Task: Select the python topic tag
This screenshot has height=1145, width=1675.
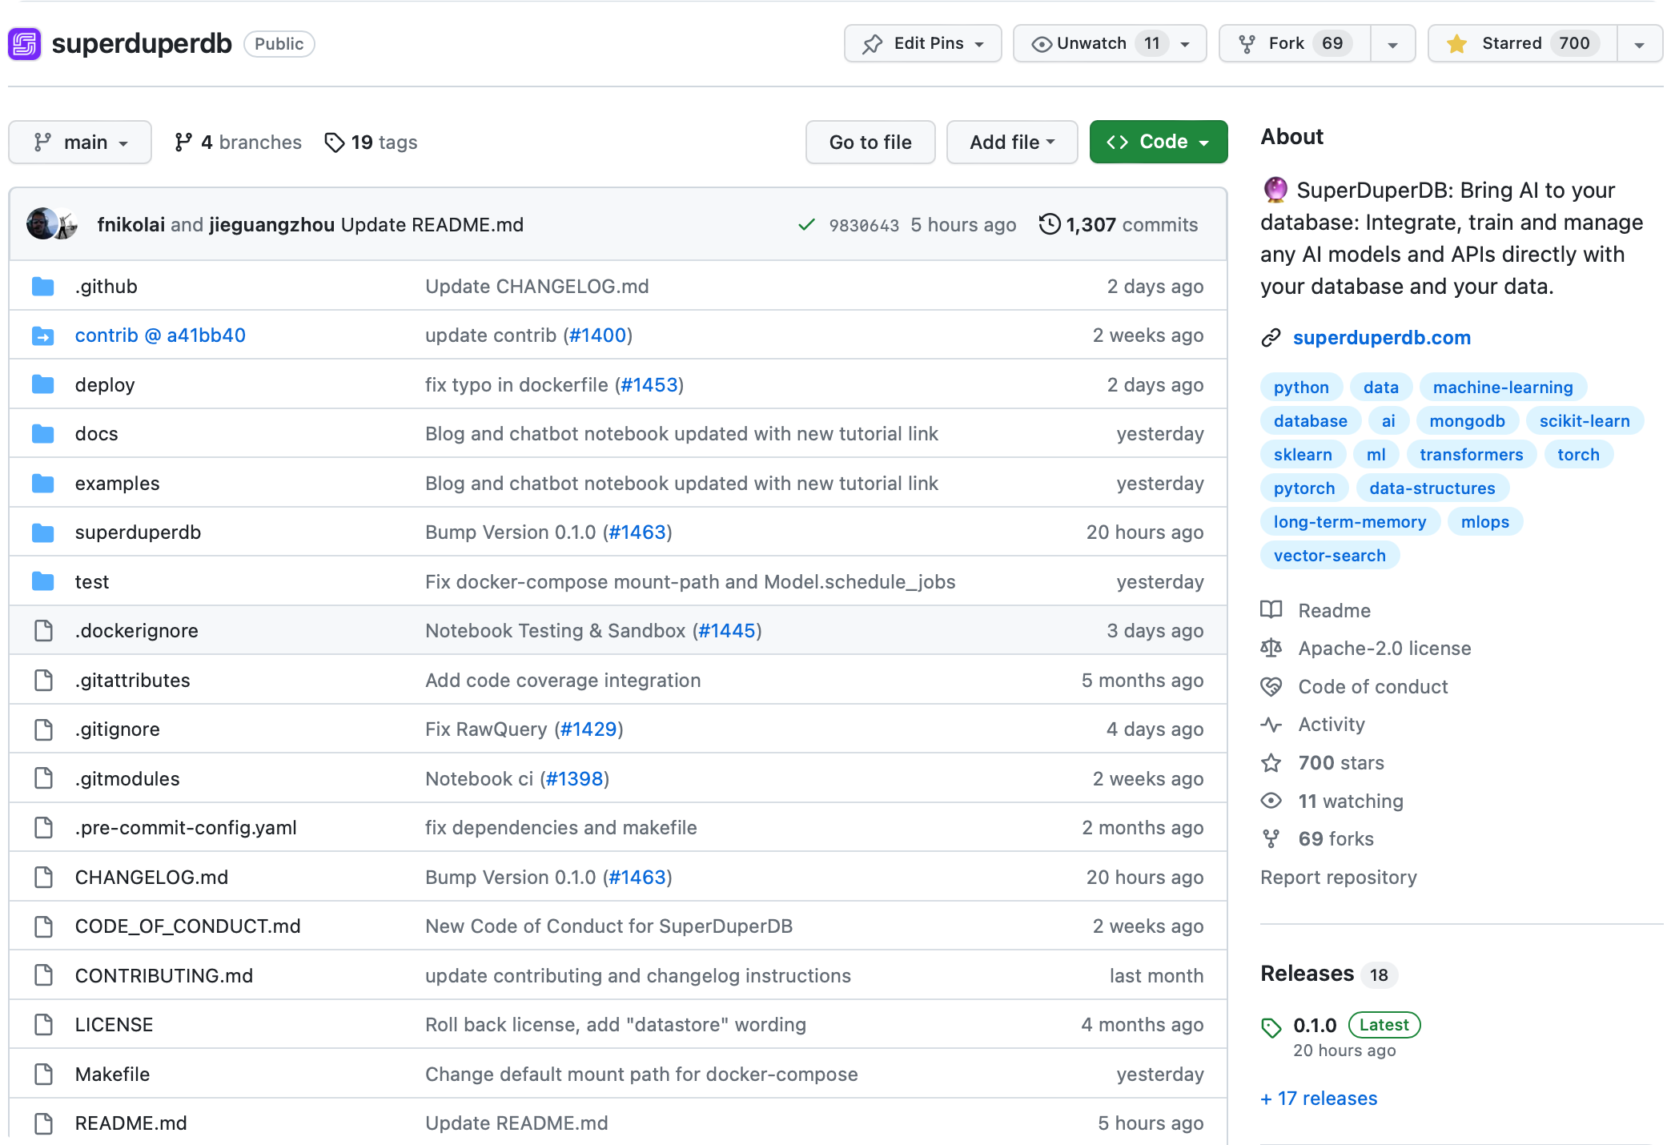Action: [1301, 388]
